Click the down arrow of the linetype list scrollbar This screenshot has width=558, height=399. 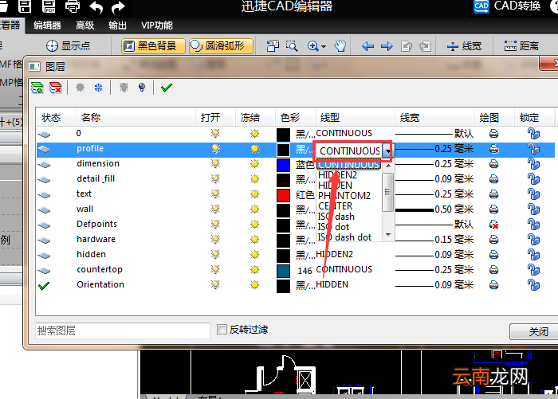coord(388,235)
